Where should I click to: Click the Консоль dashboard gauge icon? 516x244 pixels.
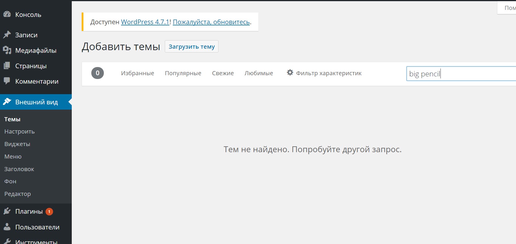point(7,14)
